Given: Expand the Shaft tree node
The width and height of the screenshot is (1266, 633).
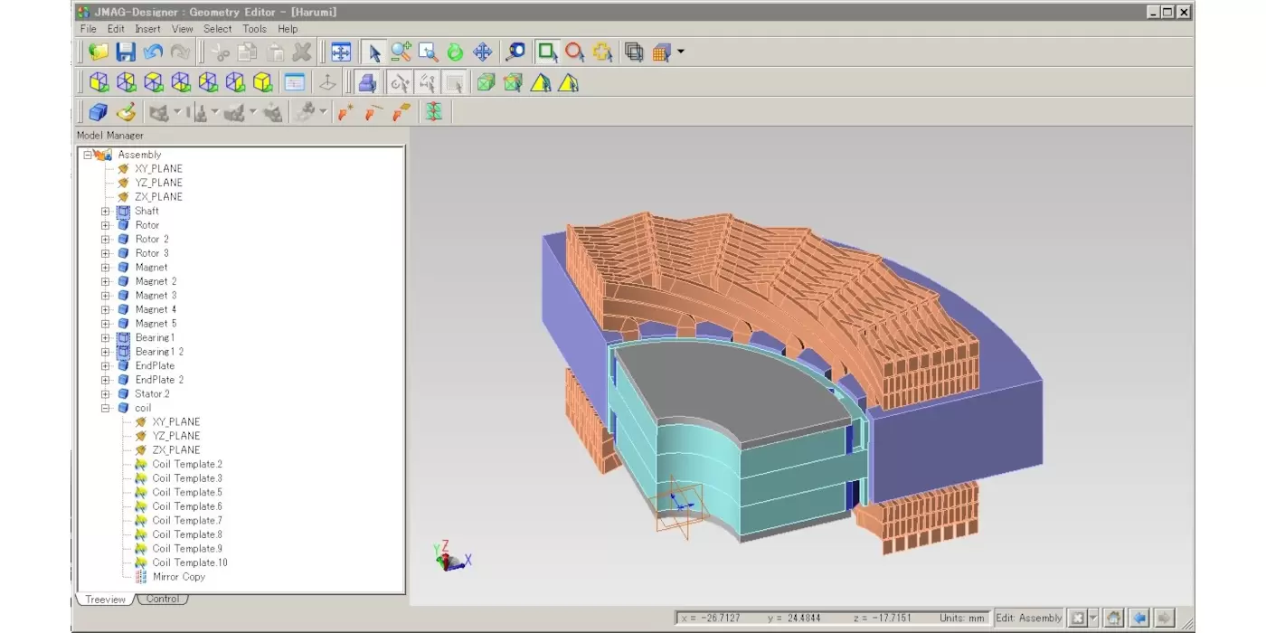Looking at the screenshot, I should (105, 212).
